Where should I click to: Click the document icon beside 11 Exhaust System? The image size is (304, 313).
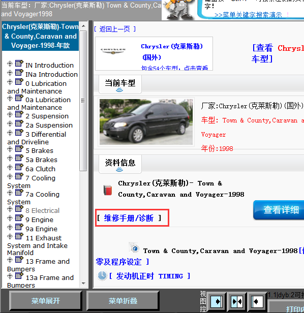coord(19,236)
